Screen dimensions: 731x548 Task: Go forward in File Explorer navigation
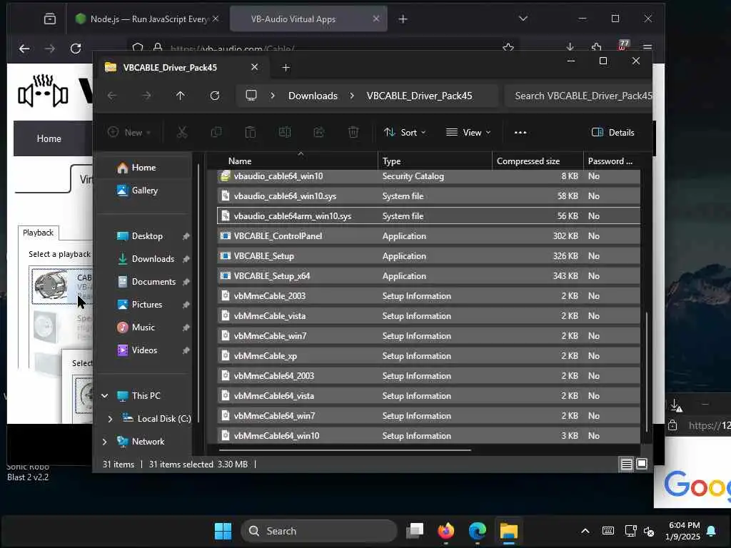tap(146, 96)
